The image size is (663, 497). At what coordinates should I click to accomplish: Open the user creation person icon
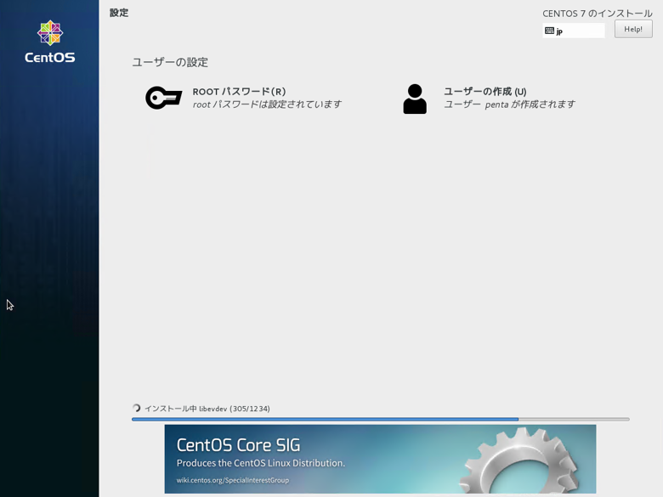(x=415, y=99)
